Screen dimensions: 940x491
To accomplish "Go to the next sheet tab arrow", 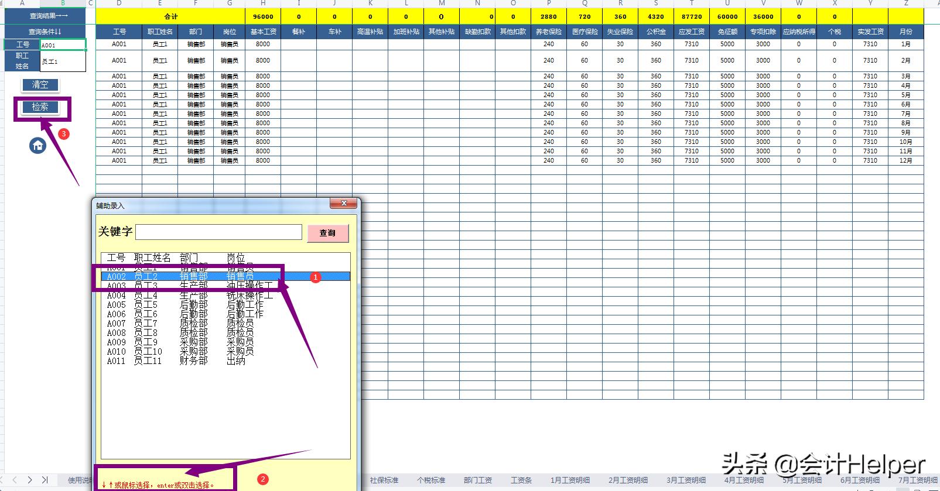I will pyautogui.click(x=30, y=480).
